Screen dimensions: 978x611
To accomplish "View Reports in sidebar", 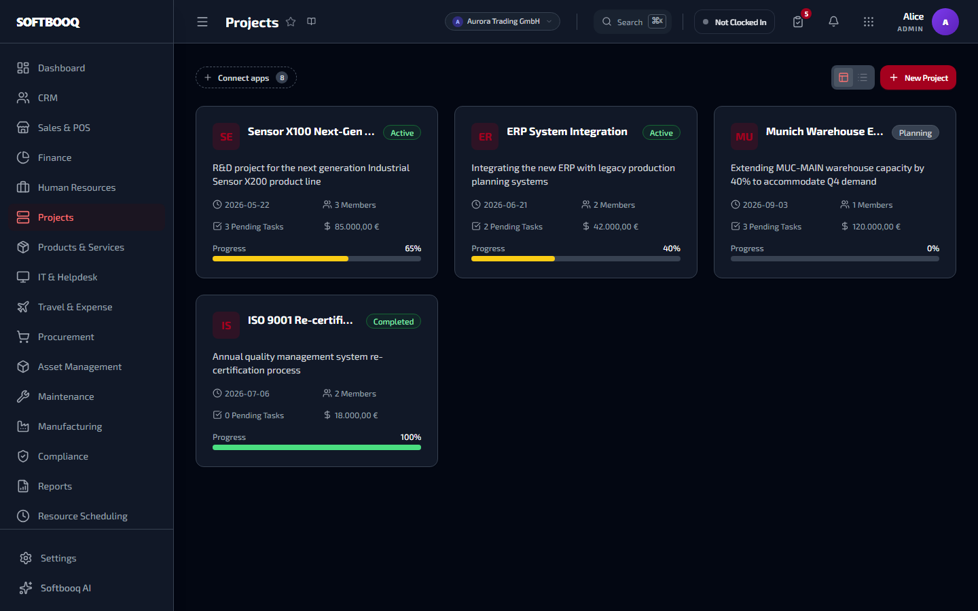I will click(87, 486).
